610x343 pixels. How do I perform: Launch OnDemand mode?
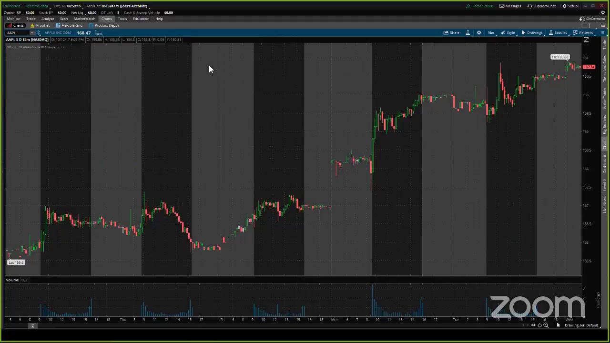[592, 19]
